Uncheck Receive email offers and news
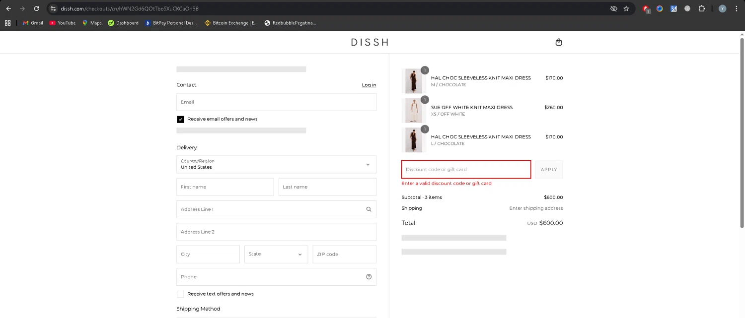The width and height of the screenshot is (745, 318). pos(180,119)
